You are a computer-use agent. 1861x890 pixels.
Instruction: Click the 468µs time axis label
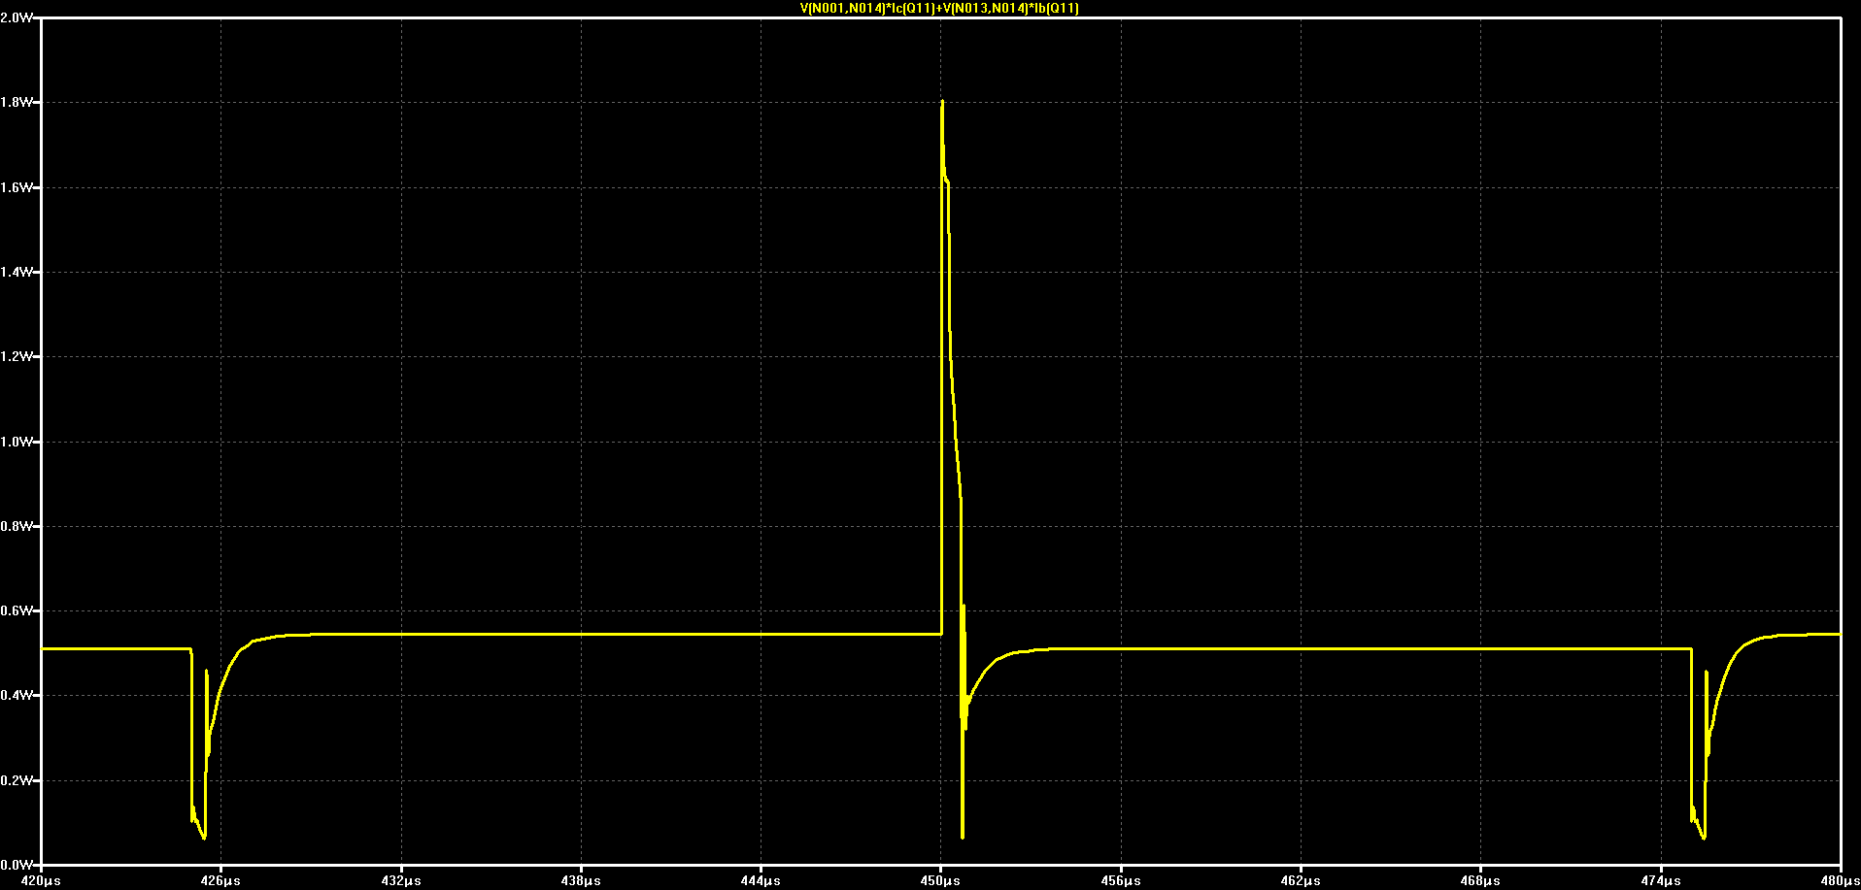(1480, 881)
